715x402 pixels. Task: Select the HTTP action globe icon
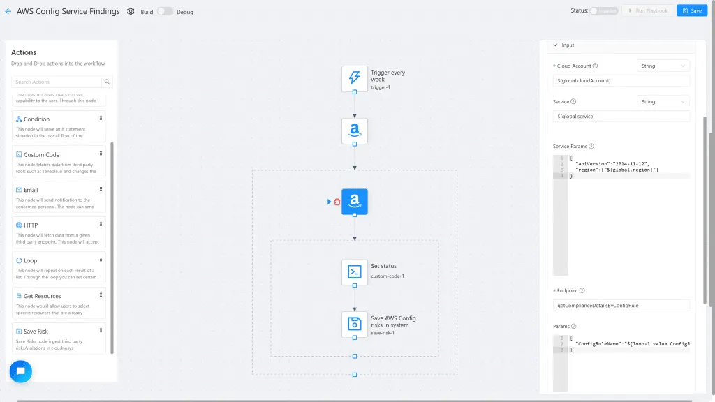[x=19, y=225]
